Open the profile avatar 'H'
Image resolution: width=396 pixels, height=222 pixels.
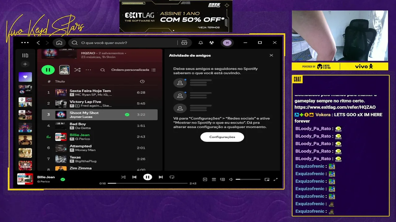click(227, 43)
